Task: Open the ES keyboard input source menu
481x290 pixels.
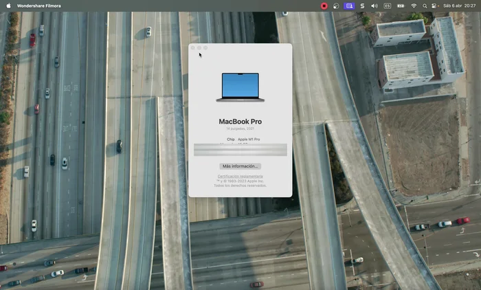Action: click(388, 5)
